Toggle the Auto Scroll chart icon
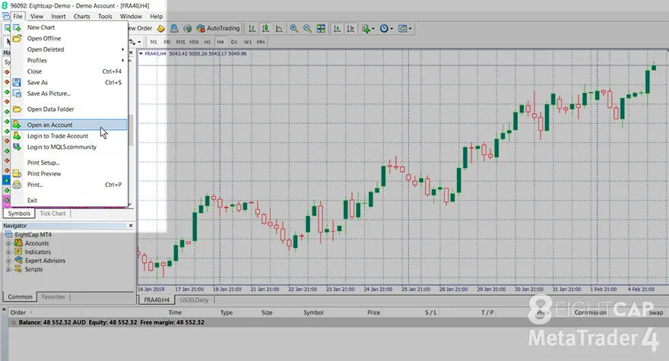The image size is (669, 361). point(337,29)
